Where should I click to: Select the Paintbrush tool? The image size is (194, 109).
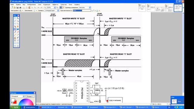[15, 32]
